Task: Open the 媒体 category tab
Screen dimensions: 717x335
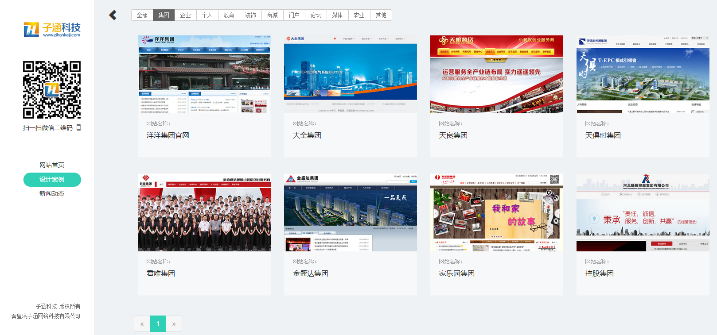Action: pos(337,15)
